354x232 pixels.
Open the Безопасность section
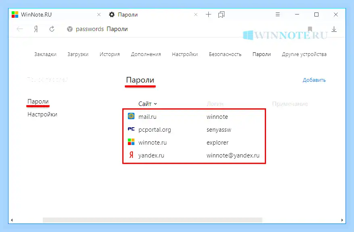[x=225, y=54]
